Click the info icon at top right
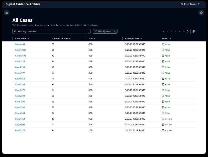208x157 pixels. (x=201, y=13)
